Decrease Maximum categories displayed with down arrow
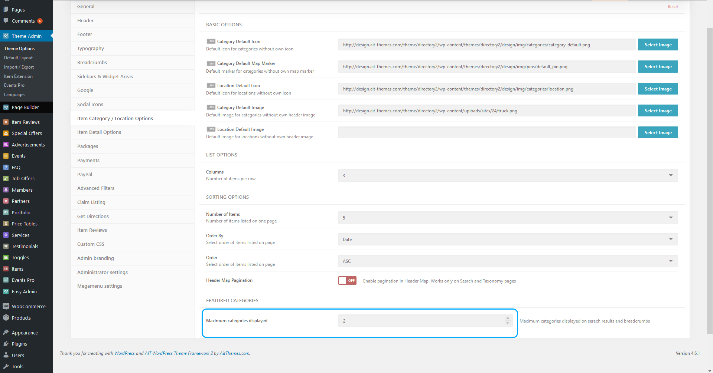Viewport: 713px width, 373px height. (508, 323)
